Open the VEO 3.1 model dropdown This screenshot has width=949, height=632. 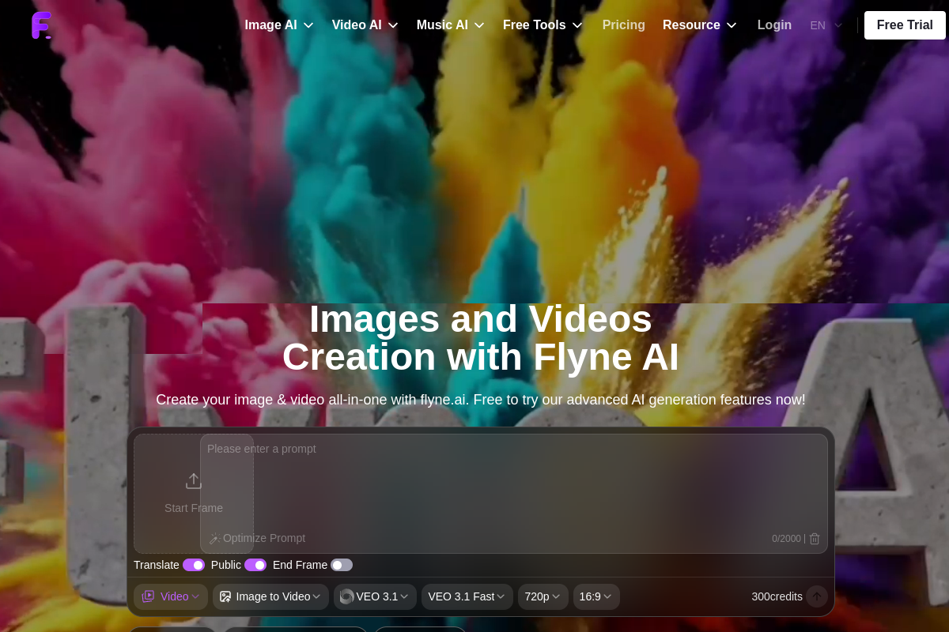click(x=375, y=596)
